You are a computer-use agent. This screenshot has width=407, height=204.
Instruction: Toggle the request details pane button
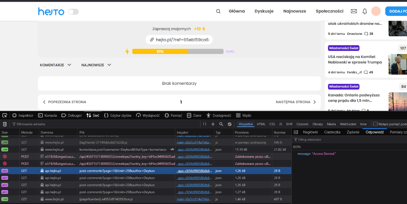(295, 132)
